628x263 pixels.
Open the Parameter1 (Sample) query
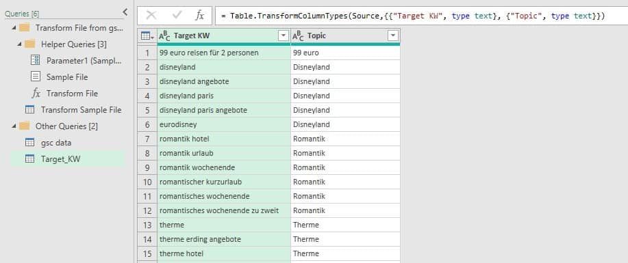pos(84,61)
